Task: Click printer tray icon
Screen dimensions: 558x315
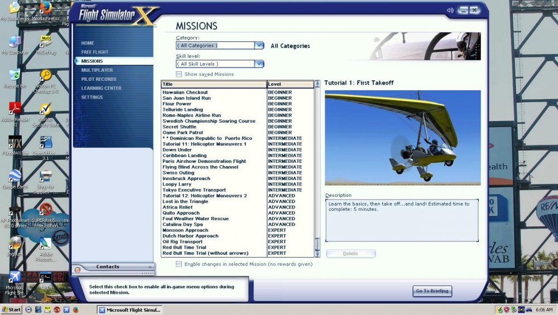Action: click(x=529, y=309)
